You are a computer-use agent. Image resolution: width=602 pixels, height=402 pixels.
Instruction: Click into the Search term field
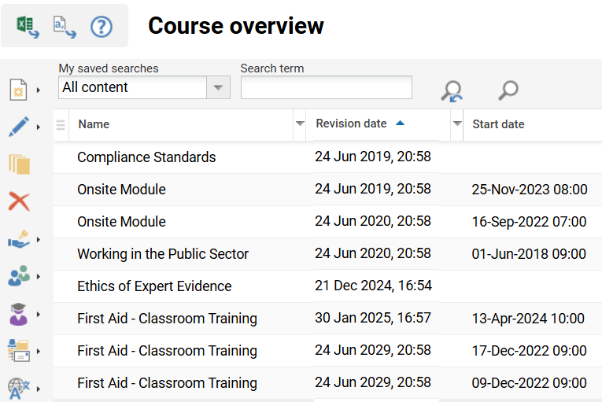pyautogui.click(x=326, y=87)
